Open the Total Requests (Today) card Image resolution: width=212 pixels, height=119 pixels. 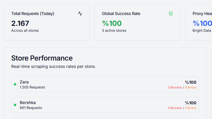pyautogui.click(x=47, y=22)
